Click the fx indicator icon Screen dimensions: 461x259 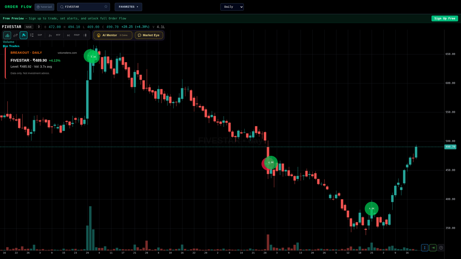point(50,35)
